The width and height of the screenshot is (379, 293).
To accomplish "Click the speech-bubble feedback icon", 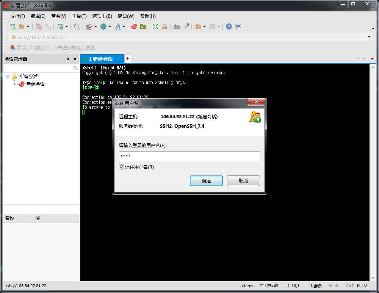I will (x=238, y=27).
